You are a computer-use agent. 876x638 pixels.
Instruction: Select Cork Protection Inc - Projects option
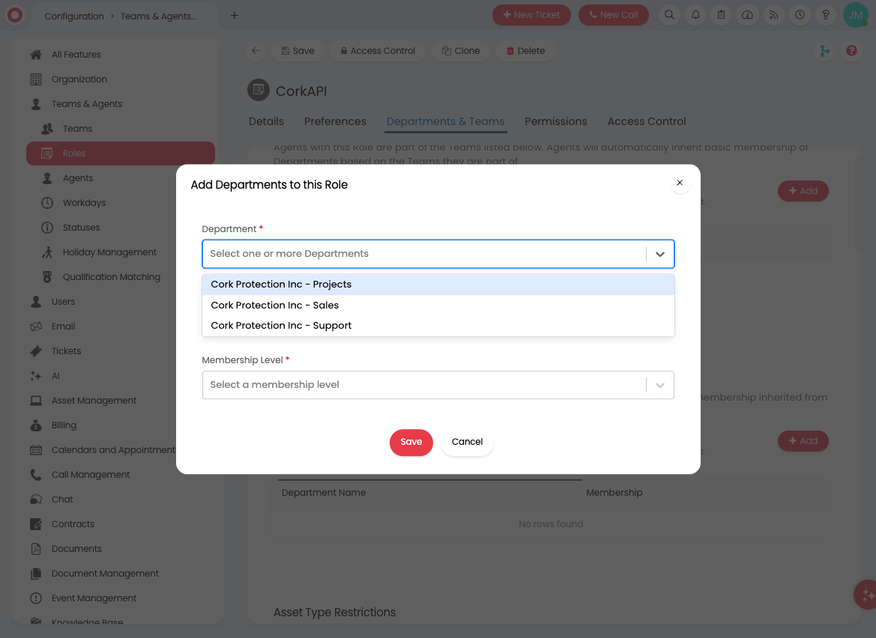coord(438,285)
